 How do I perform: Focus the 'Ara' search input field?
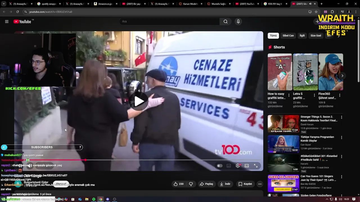click(x=170, y=22)
